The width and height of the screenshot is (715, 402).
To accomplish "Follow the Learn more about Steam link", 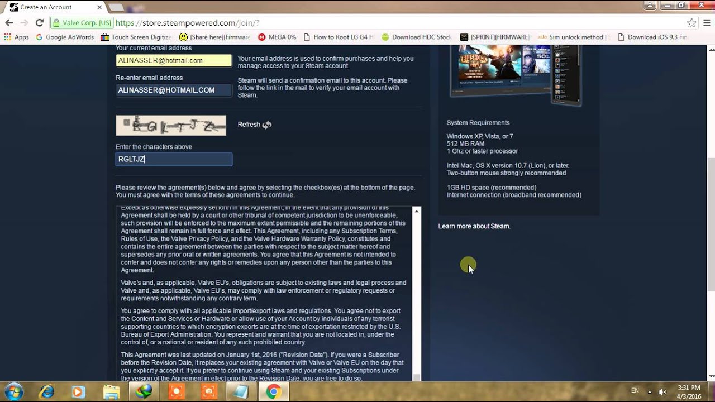I will (x=474, y=226).
